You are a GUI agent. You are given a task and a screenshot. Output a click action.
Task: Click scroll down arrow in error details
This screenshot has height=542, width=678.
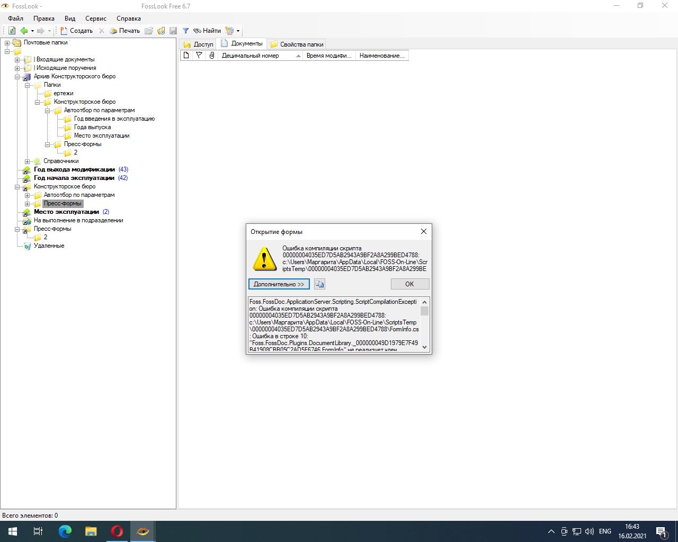point(424,347)
